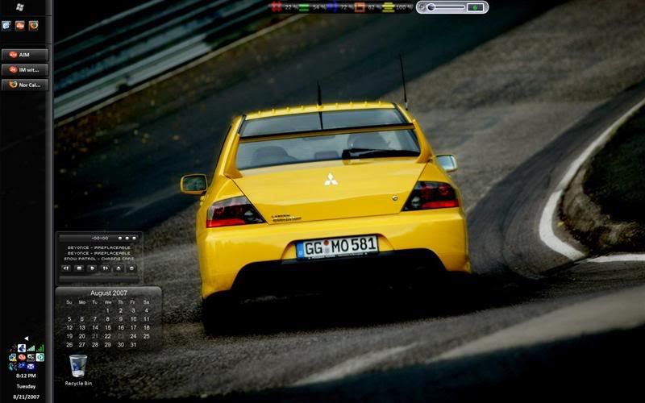Expand hidden tray icons arrow

(27, 339)
